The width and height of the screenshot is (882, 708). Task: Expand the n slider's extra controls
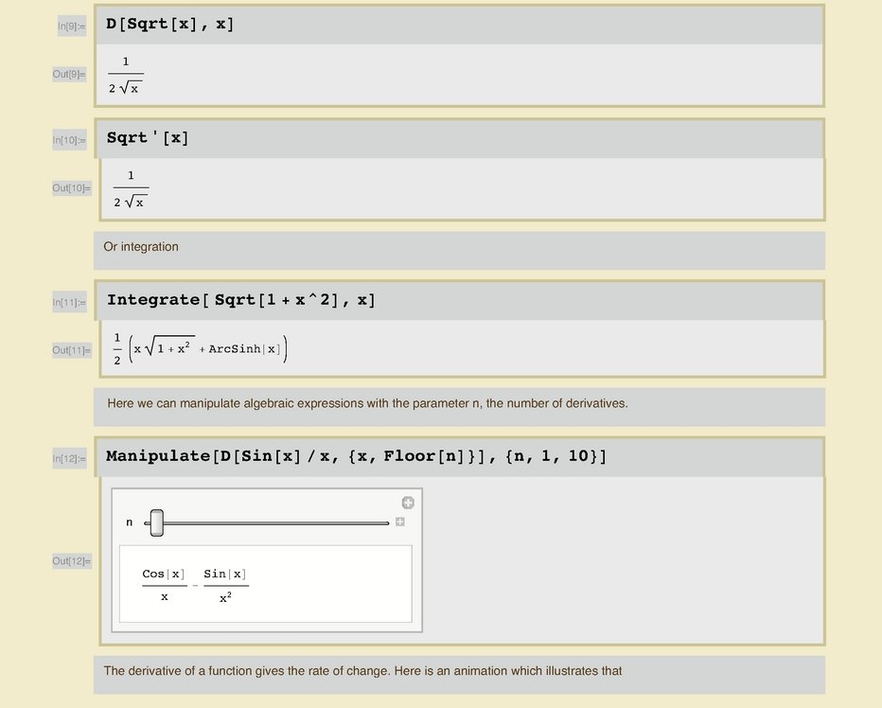pos(400,522)
